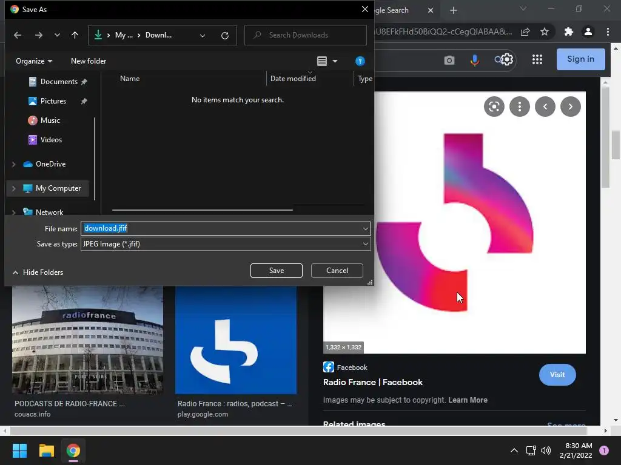Close the Google Search tab
The width and height of the screenshot is (621, 465).
click(x=431, y=10)
